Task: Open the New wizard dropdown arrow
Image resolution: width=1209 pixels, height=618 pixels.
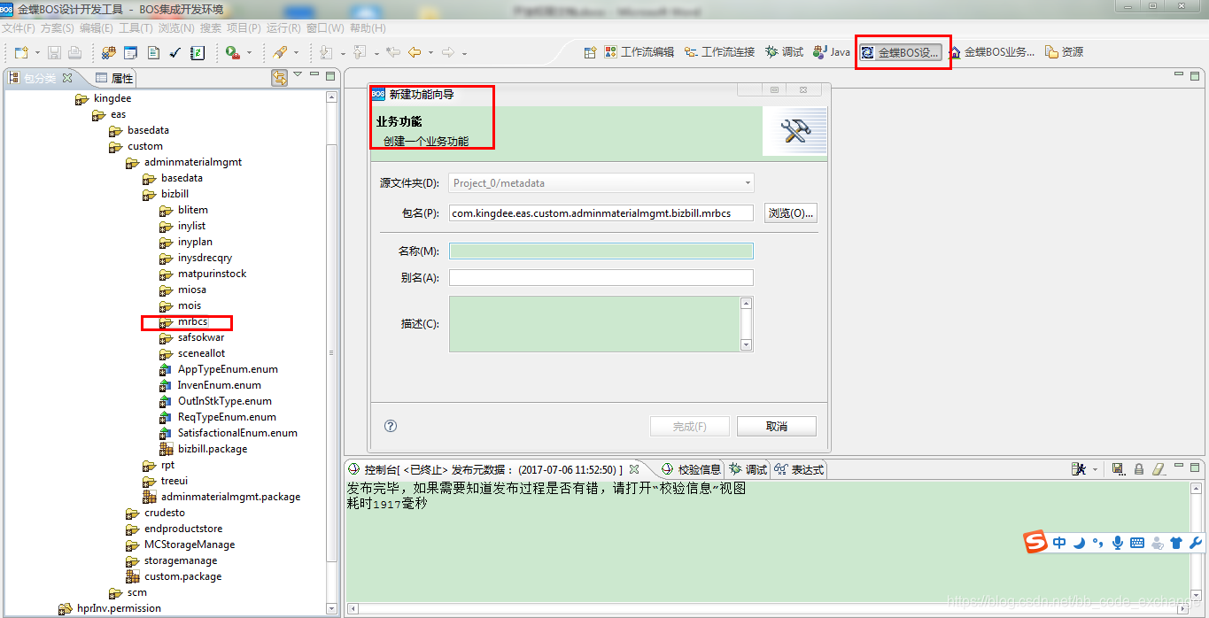Action: tap(36, 53)
